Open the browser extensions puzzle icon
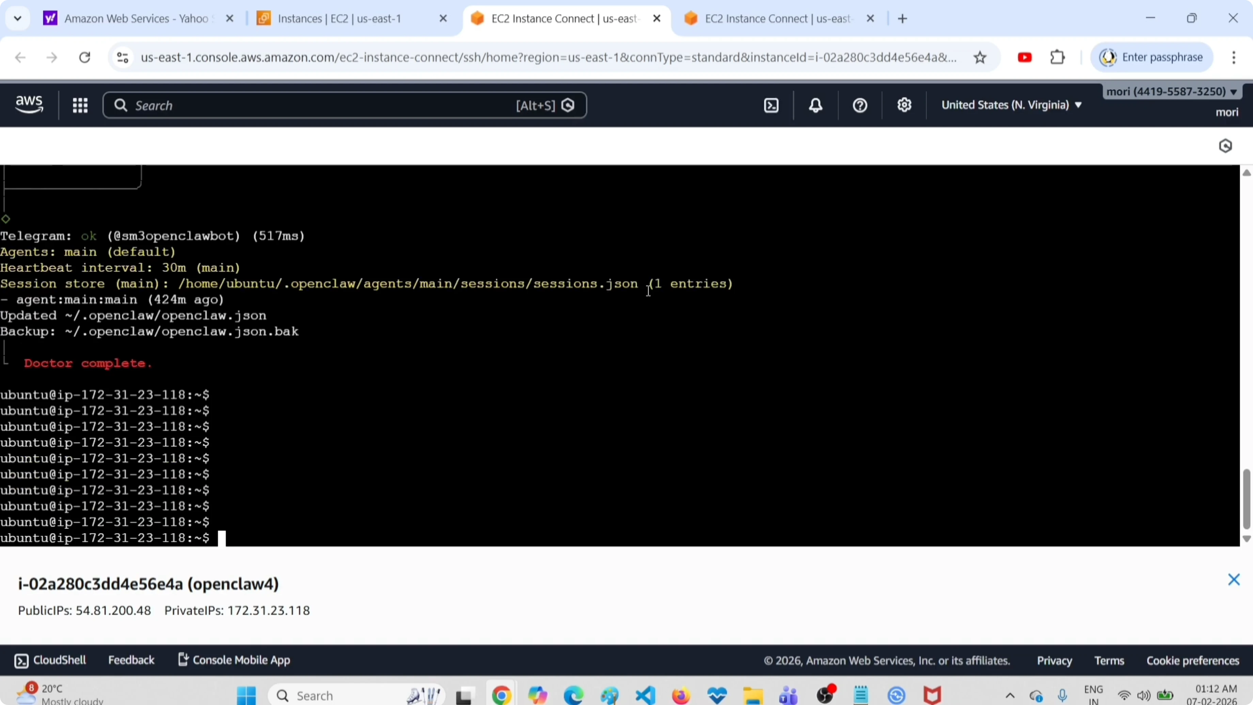This screenshot has width=1253, height=705. [1058, 58]
